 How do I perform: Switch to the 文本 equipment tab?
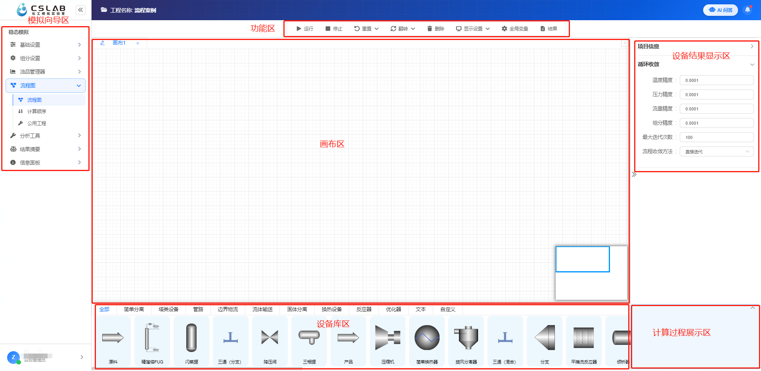[x=421, y=309]
